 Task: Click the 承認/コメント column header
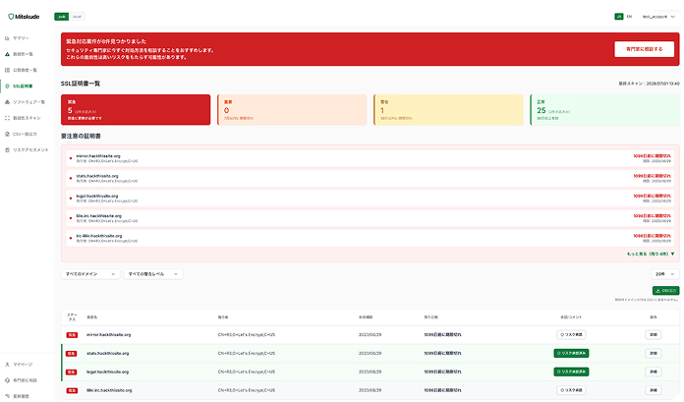tap(571, 317)
